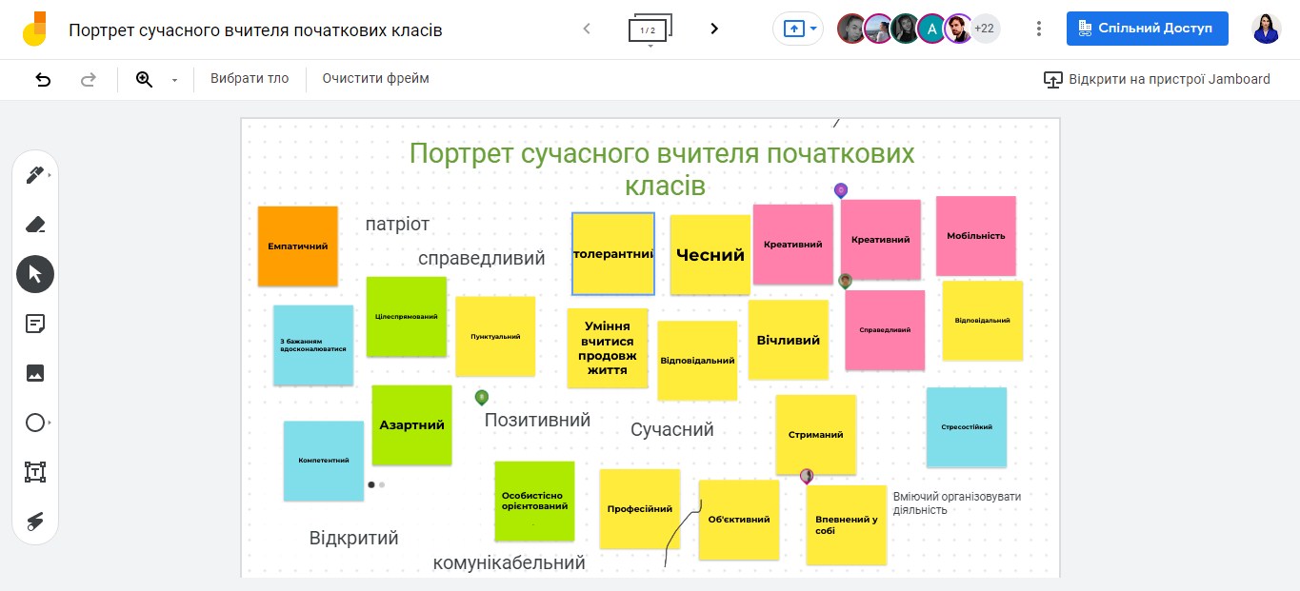This screenshot has height=591, width=1300.
Task: Select the Pen drawing tool
Action: [34, 175]
